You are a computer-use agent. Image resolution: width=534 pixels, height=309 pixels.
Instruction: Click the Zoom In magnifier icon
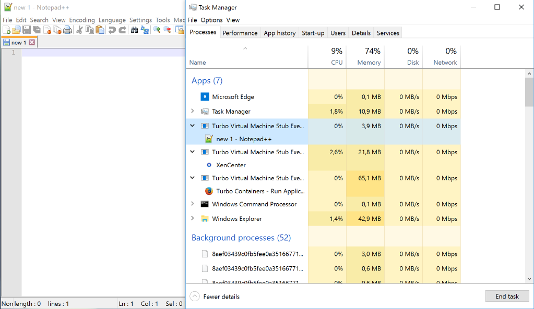coord(157,30)
